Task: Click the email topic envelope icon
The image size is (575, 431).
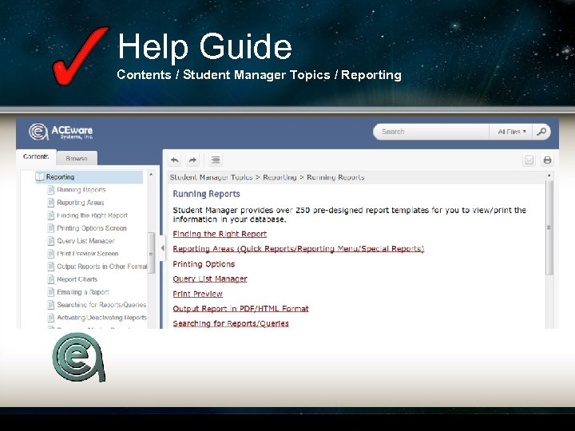Action: pyautogui.click(x=529, y=160)
